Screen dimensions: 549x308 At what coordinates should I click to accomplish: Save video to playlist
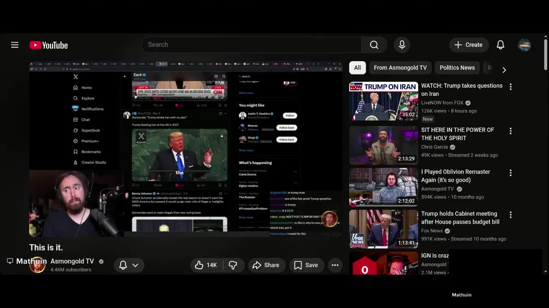(x=306, y=265)
